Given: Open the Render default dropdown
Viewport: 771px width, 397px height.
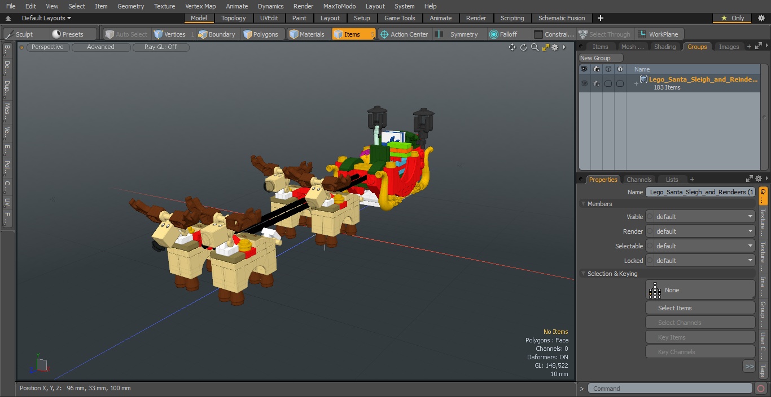Looking at the screenshot, I should point(700,231).
